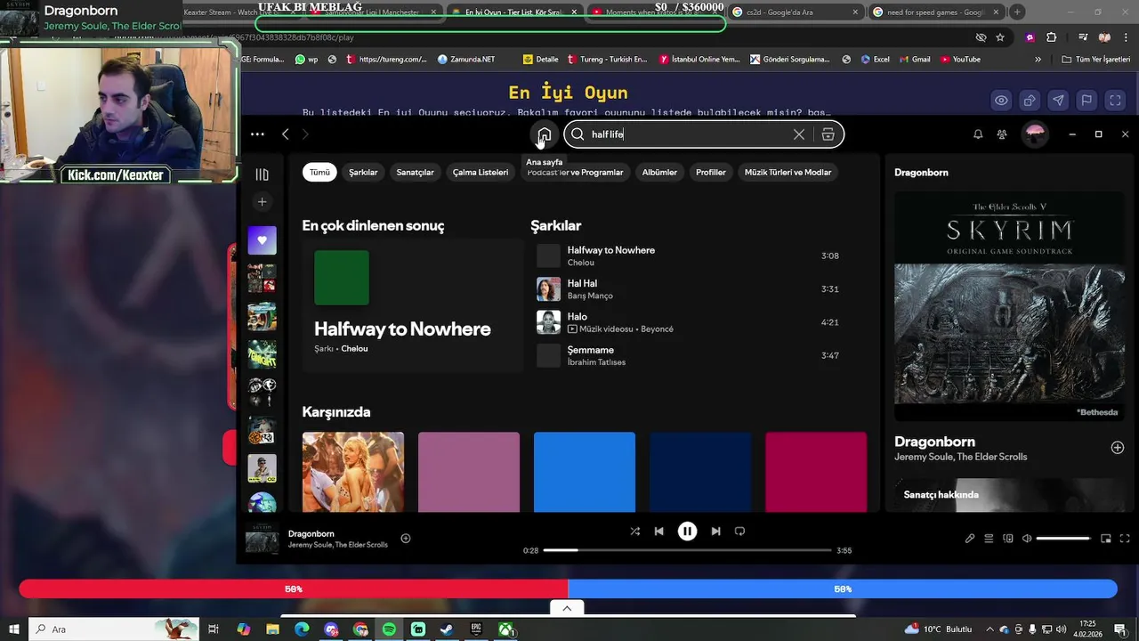Image resolution: width=1139 pixels, height=641 pixels.
Task: Select the Sanatçılar filter chip
Action: [415, 172]
